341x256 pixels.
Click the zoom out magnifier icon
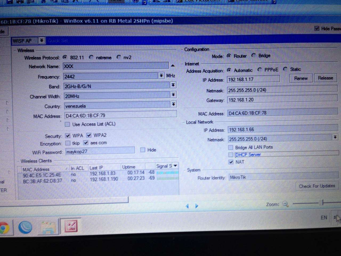point(285,204)
